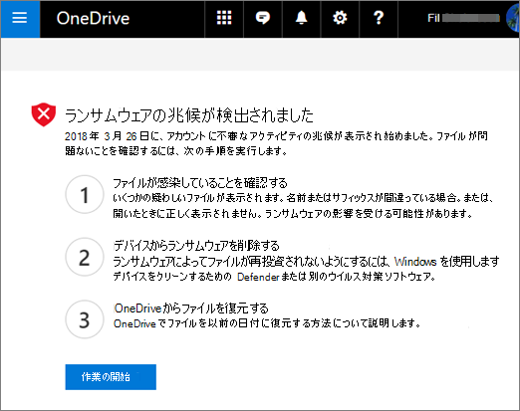Image resolution: width=520 pixels, height=411 pixels.
Task: Click the OneDrive title text
Action: point(93,18)
